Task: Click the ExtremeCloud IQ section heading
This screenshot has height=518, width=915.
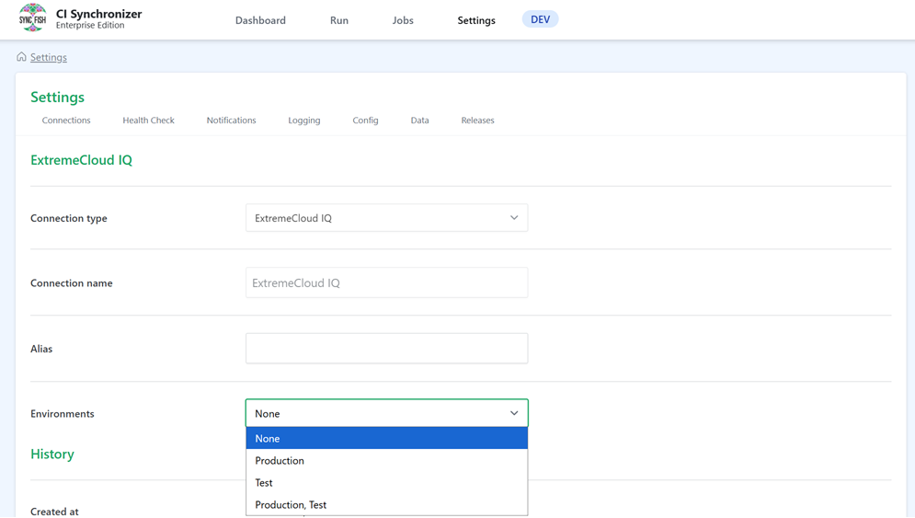Action: point(81,160)
